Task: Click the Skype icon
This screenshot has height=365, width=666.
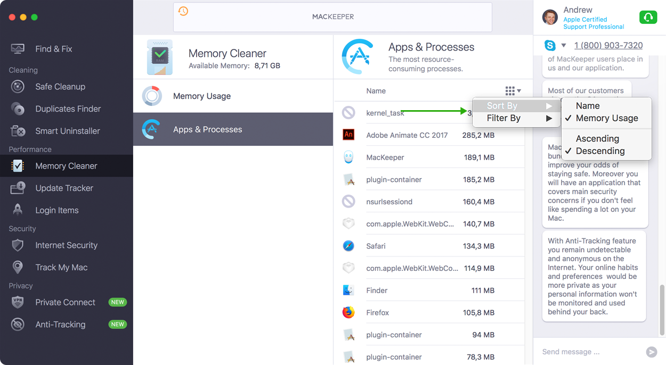Action: [x=550, y=45]
